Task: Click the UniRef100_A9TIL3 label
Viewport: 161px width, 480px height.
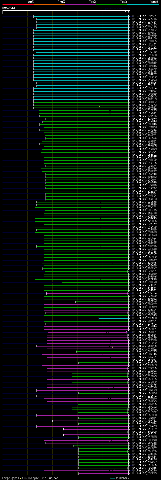Action: (x=144, y=99)
